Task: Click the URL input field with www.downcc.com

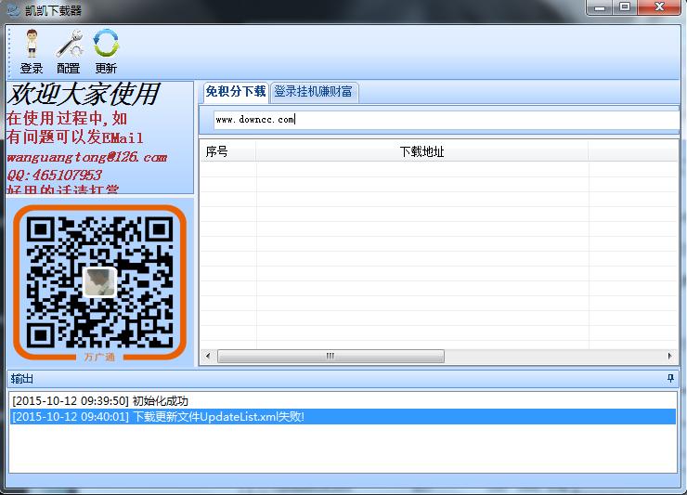Action: 446,119
